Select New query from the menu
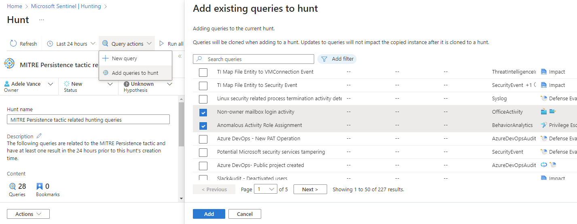This screenshot has width=577, height=224. [124, 59]
